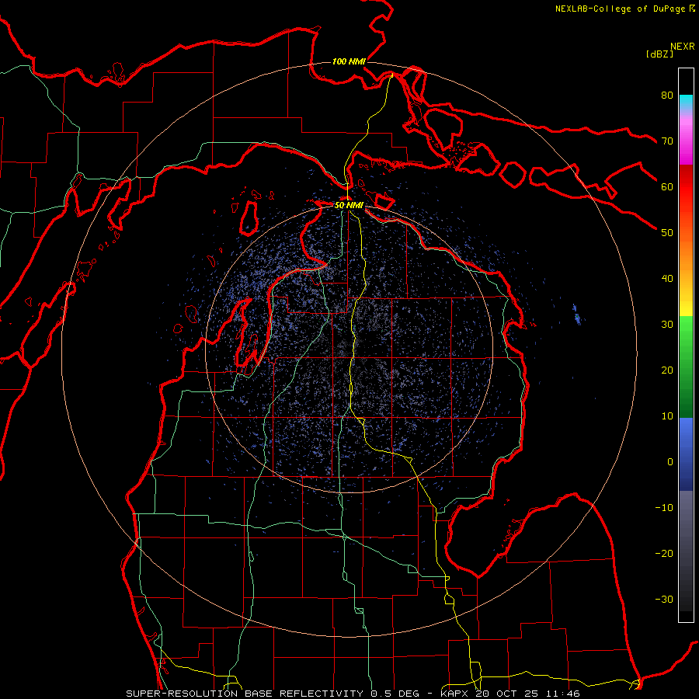Select the -30 dBZ scale value
Viewport: 699px width, 699px height.
point(664,600)
